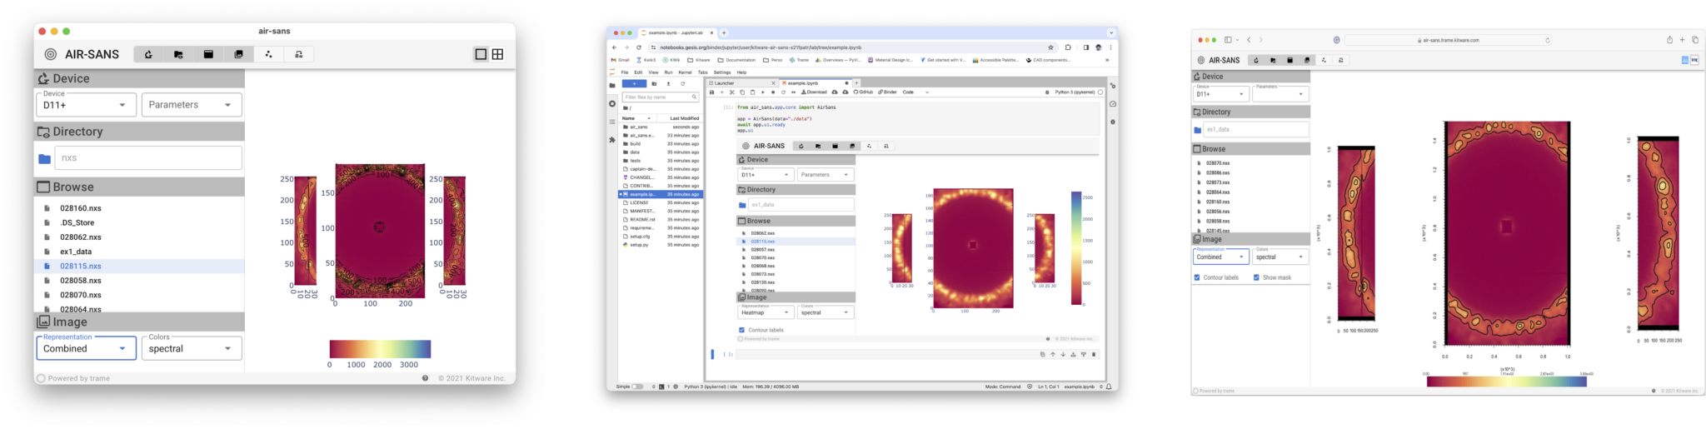Screen dimensions: 1706x429
Task: Click the nxs directory input field
Action: tap(148, 157)
